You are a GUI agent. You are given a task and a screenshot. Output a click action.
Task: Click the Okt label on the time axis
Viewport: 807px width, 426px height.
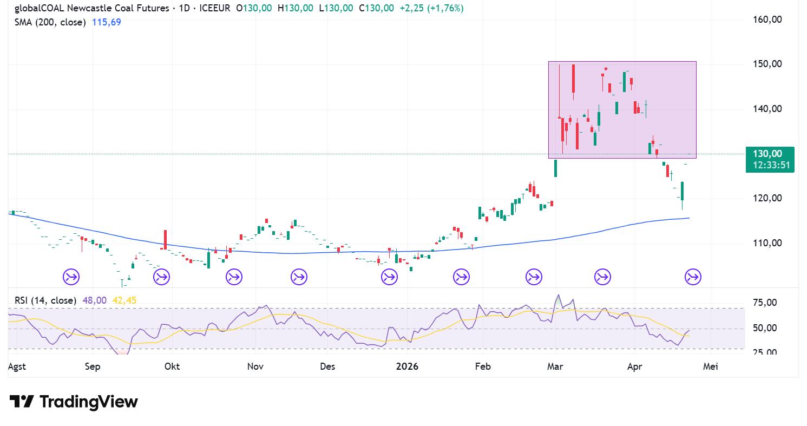(x=172, y=366)
